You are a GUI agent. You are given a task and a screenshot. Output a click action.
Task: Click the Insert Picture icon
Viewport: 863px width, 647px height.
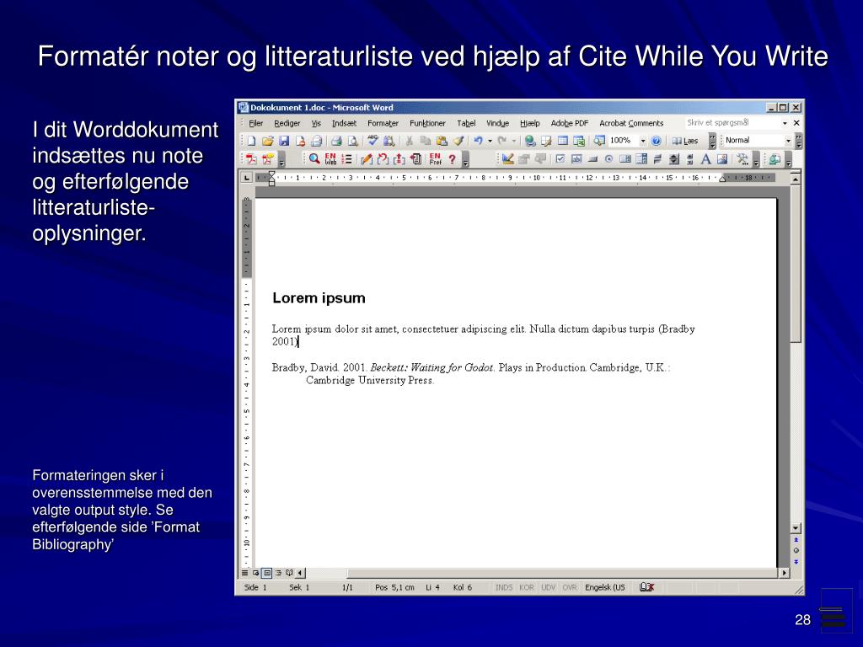coord(722,159)
